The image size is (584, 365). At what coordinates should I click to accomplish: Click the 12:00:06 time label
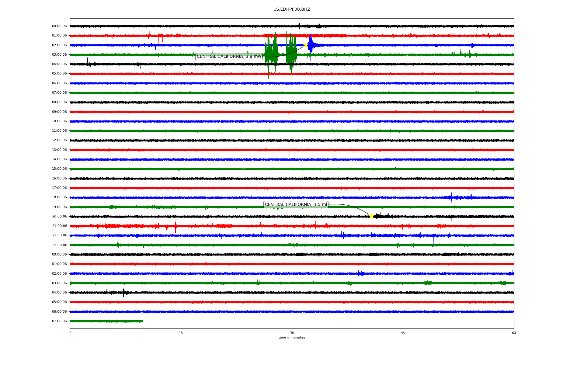click(x=59, y=140)
